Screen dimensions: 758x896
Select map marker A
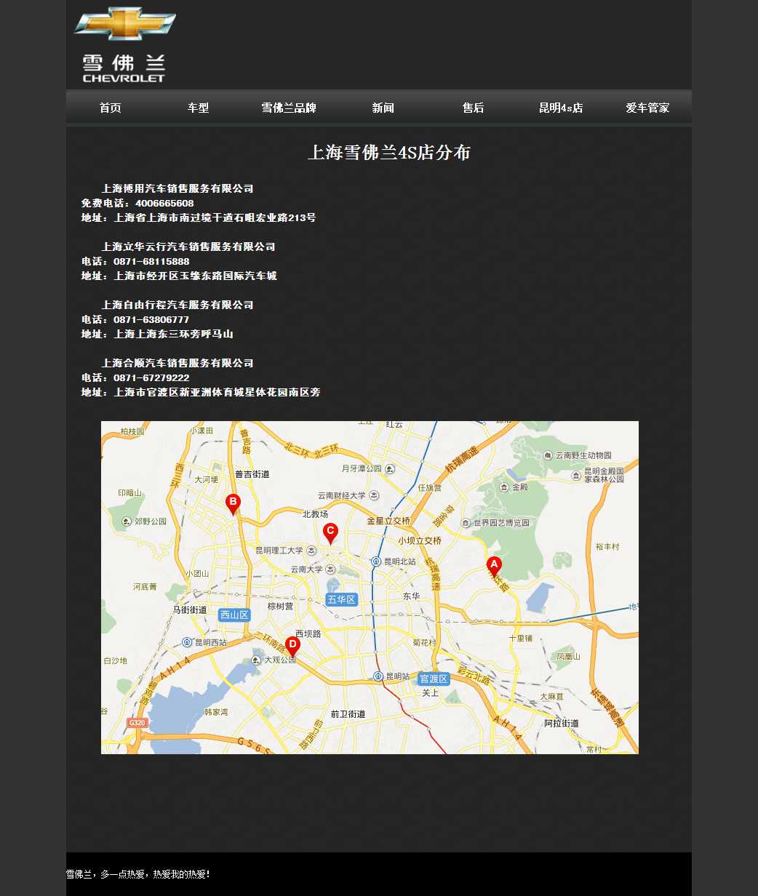(494, 566)
